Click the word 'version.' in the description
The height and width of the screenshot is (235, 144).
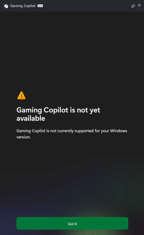click(x=24, y=137)
